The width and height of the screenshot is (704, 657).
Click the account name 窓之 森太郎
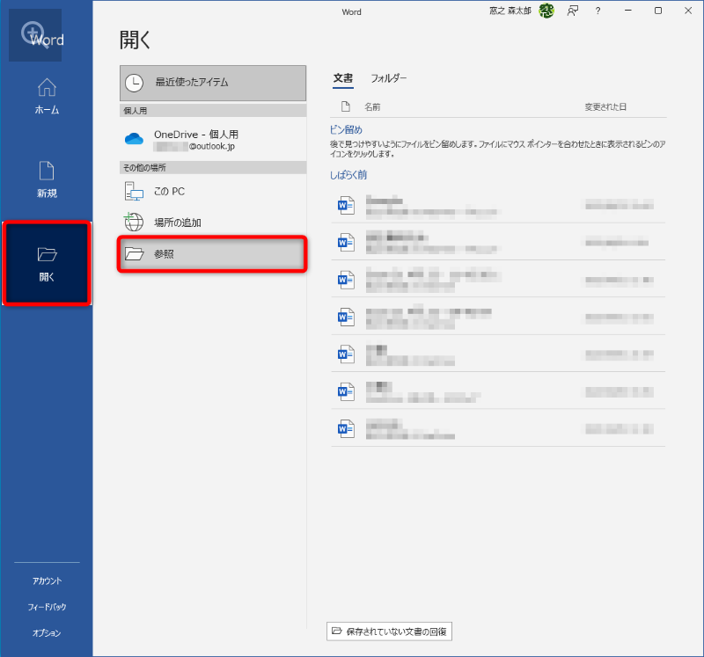(510, 11)
